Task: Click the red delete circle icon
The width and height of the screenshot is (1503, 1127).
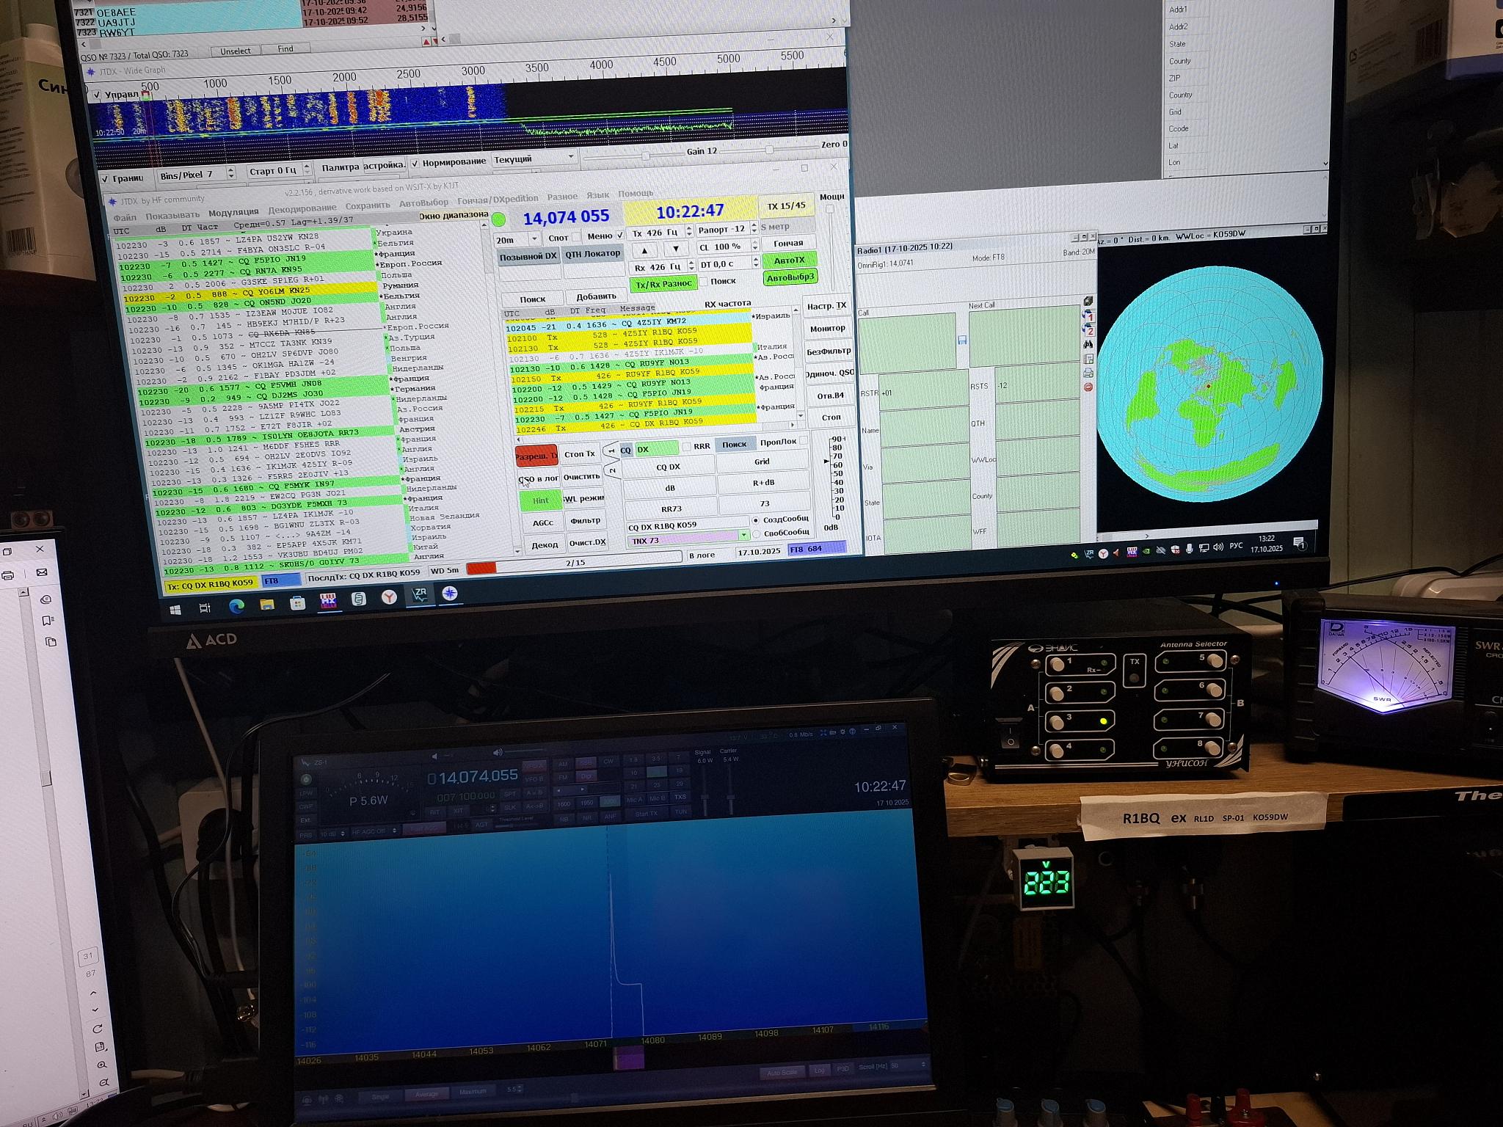Action: tap(1088, 387)
